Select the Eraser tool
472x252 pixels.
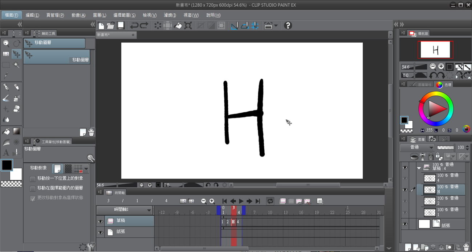[16, 109]
